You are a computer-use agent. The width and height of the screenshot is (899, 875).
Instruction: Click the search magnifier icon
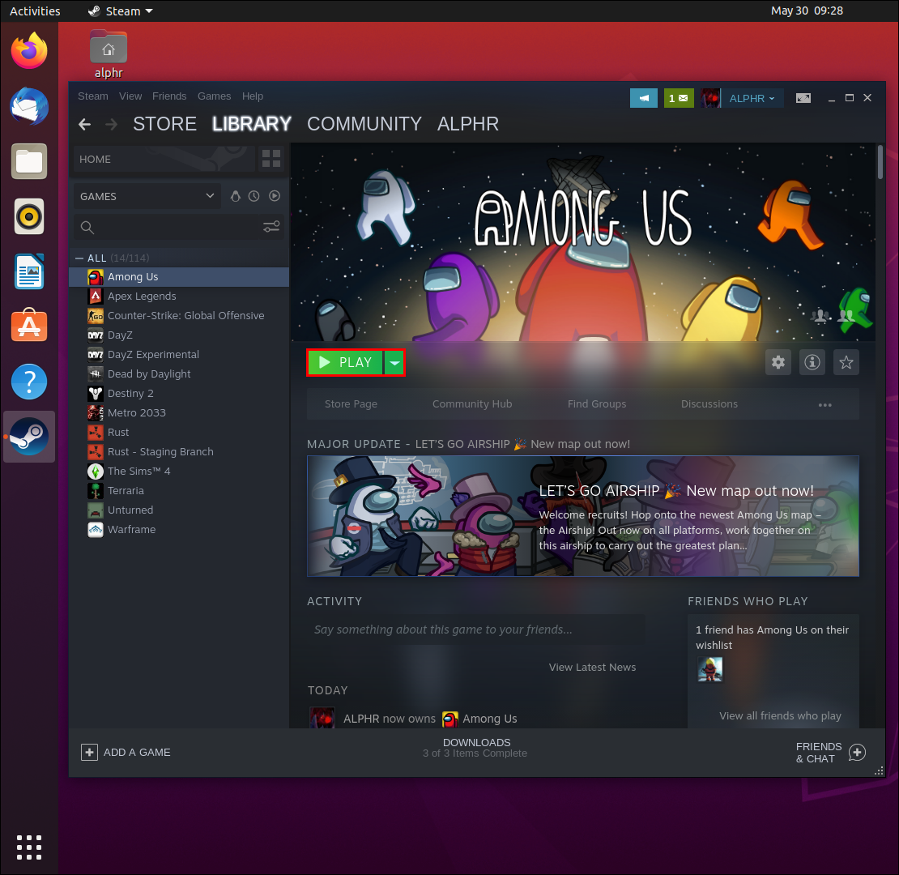click(x=87, y=228)
